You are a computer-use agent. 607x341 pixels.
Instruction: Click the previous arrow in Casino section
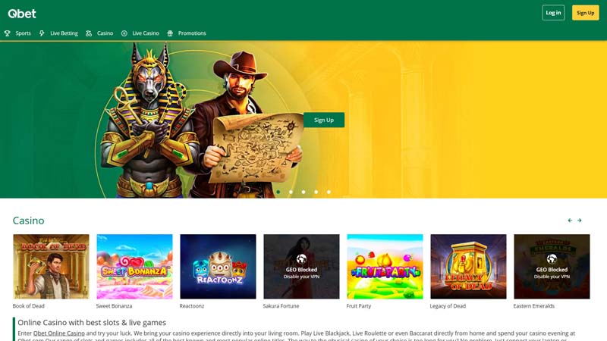pyautogui.click(x=570, y=221)
